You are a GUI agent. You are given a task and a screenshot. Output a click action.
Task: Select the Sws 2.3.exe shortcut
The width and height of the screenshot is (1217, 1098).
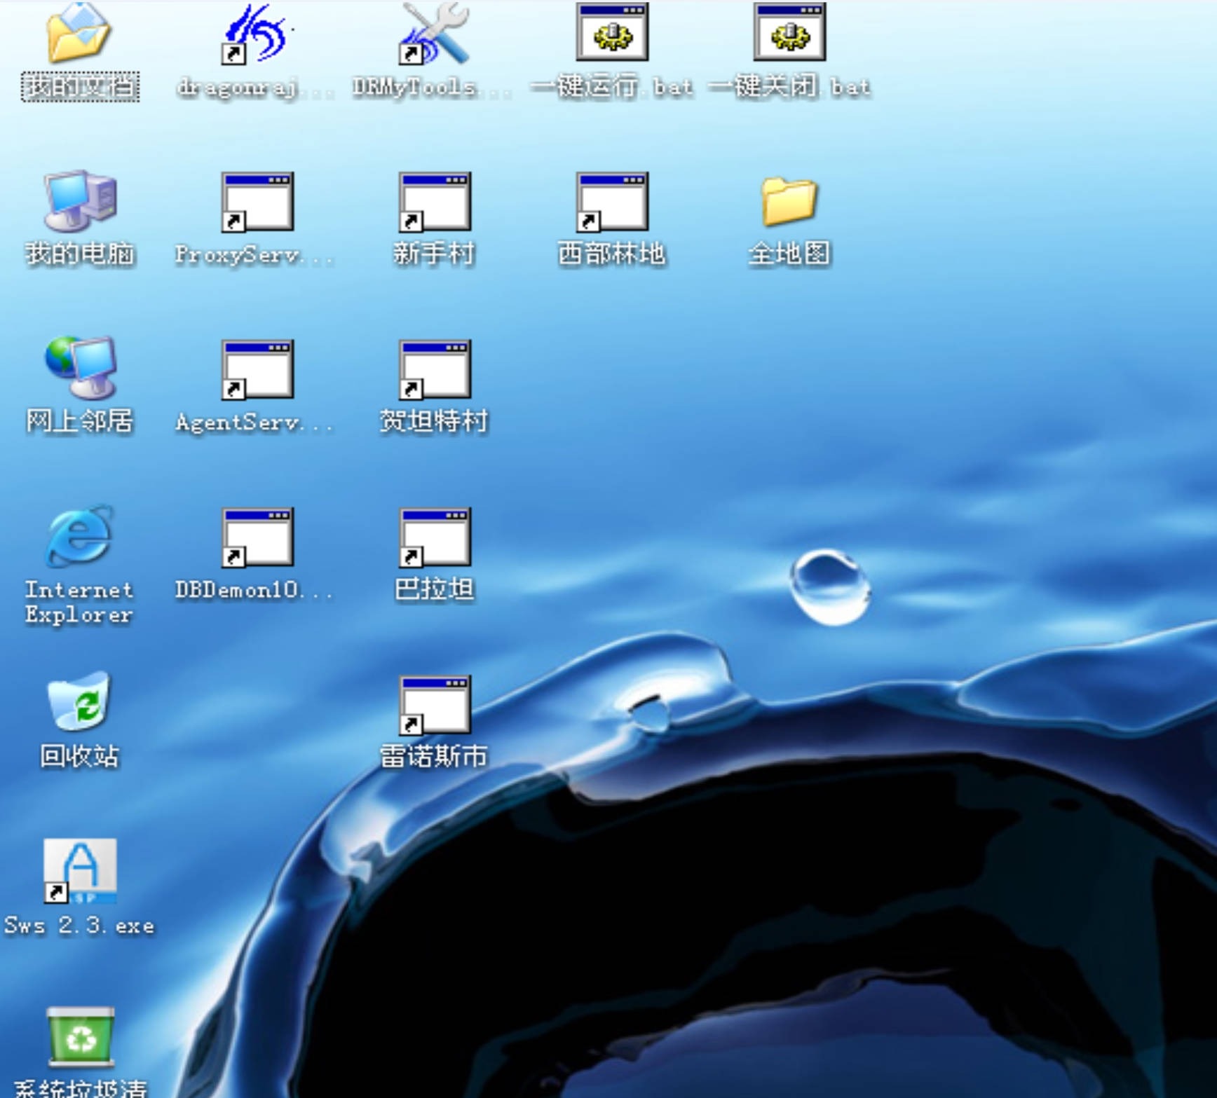[80, 871]
